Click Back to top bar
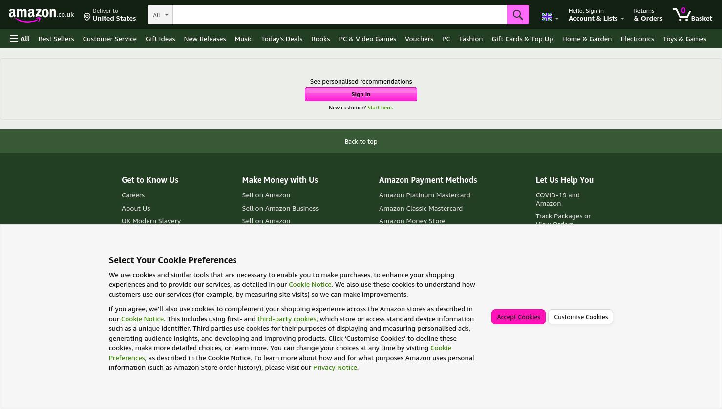The image size is (722, 409). (361, 141)
